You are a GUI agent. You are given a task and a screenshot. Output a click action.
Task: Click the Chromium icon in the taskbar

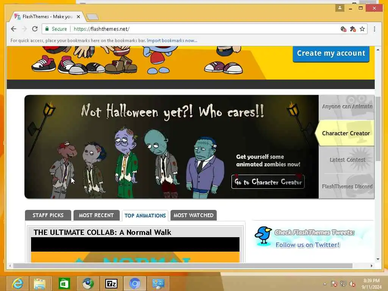pos(135,283)
